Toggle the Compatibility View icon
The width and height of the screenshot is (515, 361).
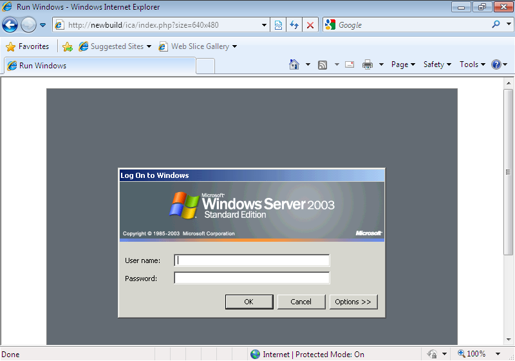coord(278,25)
